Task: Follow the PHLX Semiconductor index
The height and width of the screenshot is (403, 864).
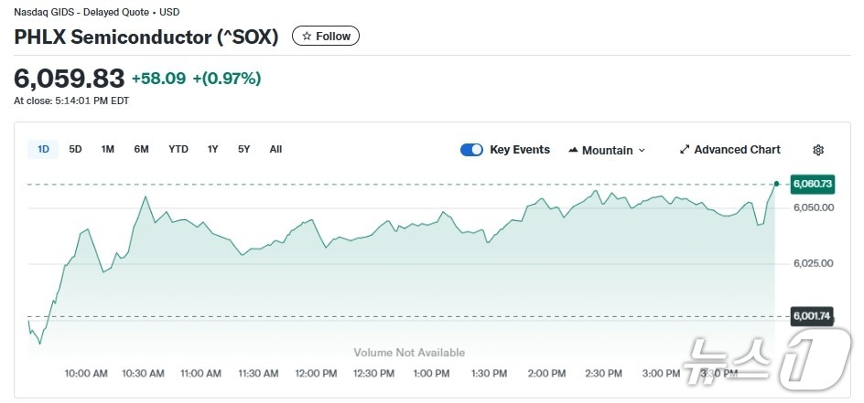Action: coord(326,37)
